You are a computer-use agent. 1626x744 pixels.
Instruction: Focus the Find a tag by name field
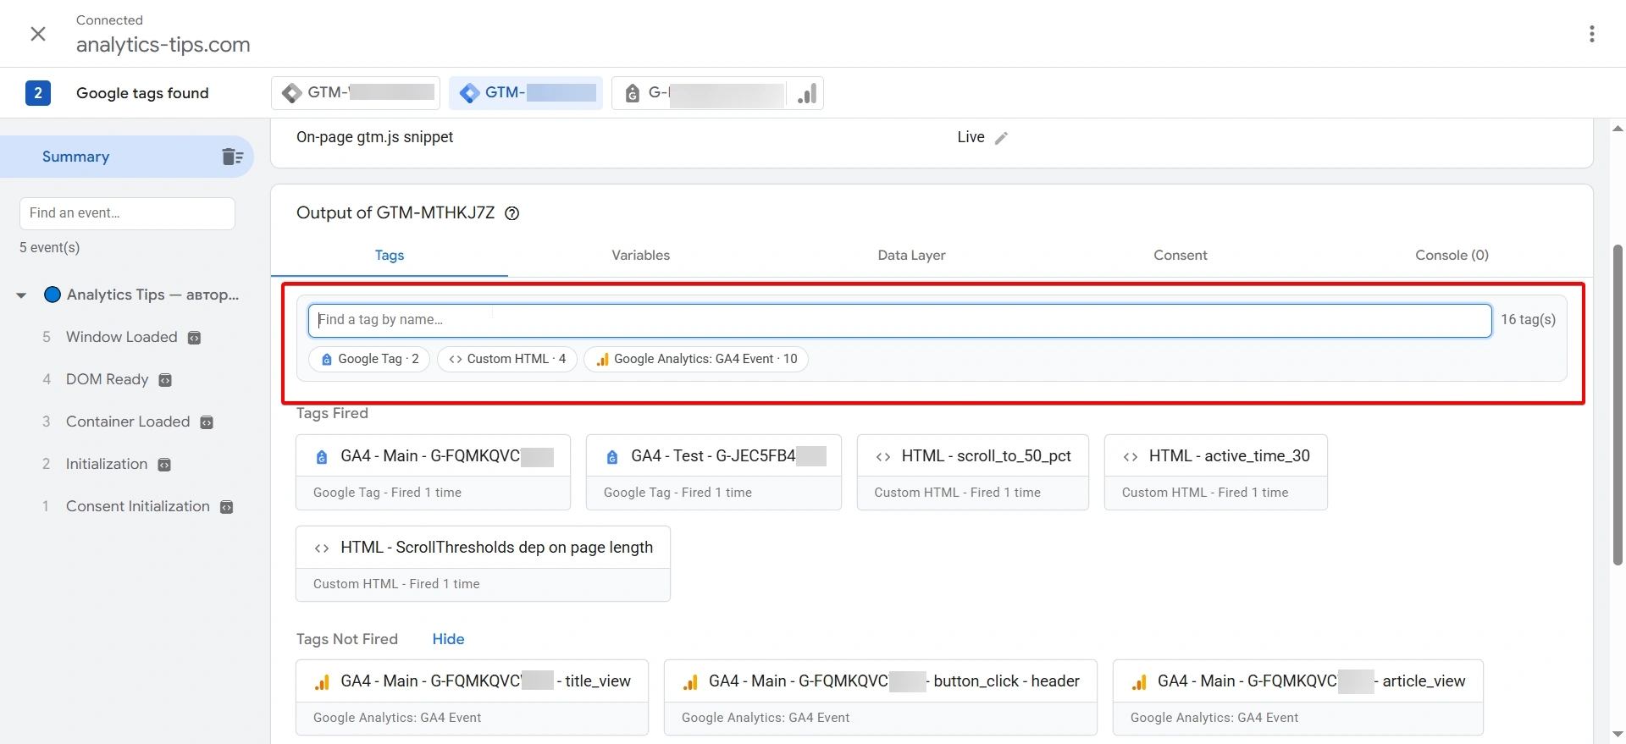tap(899, 321)
